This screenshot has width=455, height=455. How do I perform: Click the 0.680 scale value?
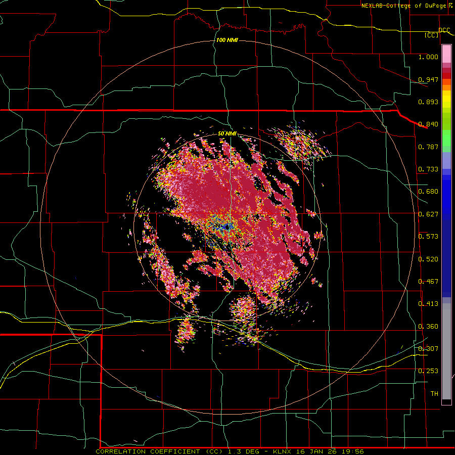tap(428, 191)
